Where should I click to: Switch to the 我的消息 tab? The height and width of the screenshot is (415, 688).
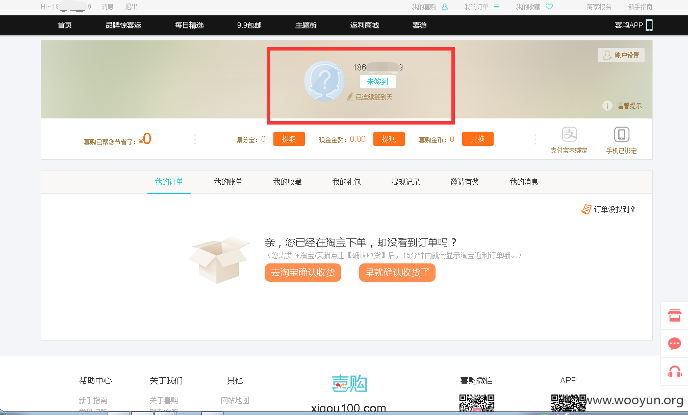click(524, 182)
